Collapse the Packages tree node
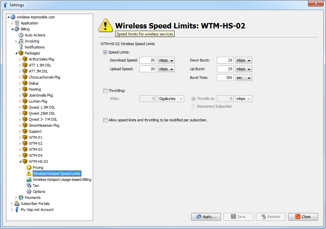Viewport: 326px width, 229px height. (x=16, y=53)
